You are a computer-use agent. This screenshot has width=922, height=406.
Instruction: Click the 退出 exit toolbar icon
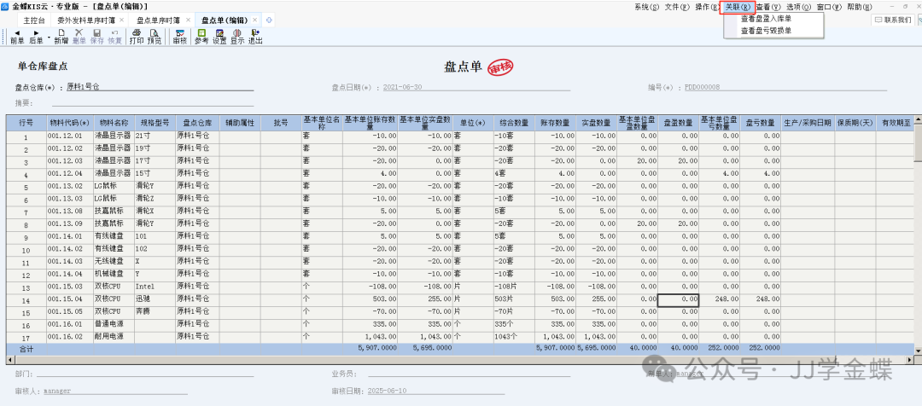click(255, 36)
